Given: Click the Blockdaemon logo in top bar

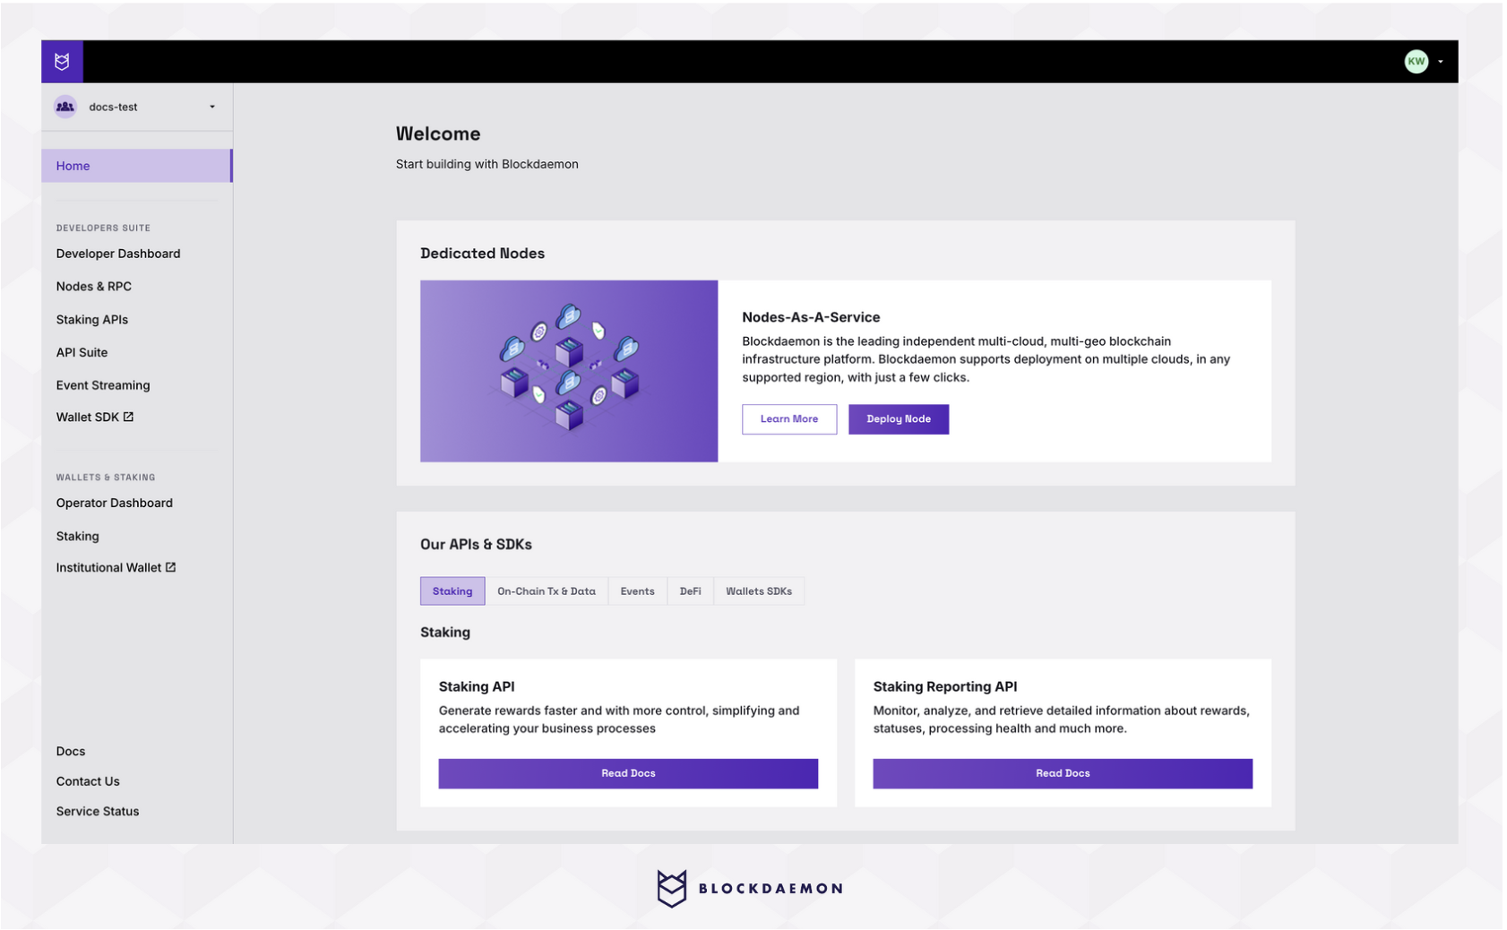Looking at the screenshot, I should pyautogui.click(x=62, y=62).
